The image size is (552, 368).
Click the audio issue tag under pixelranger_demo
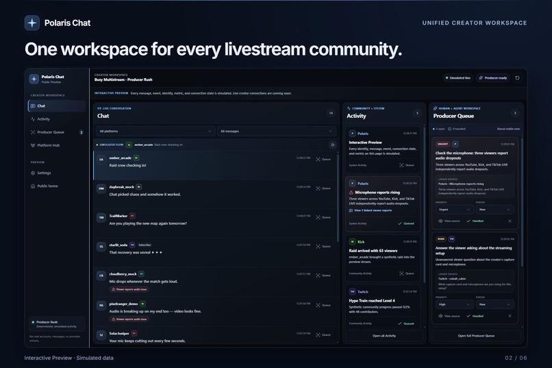click(129, 319)
